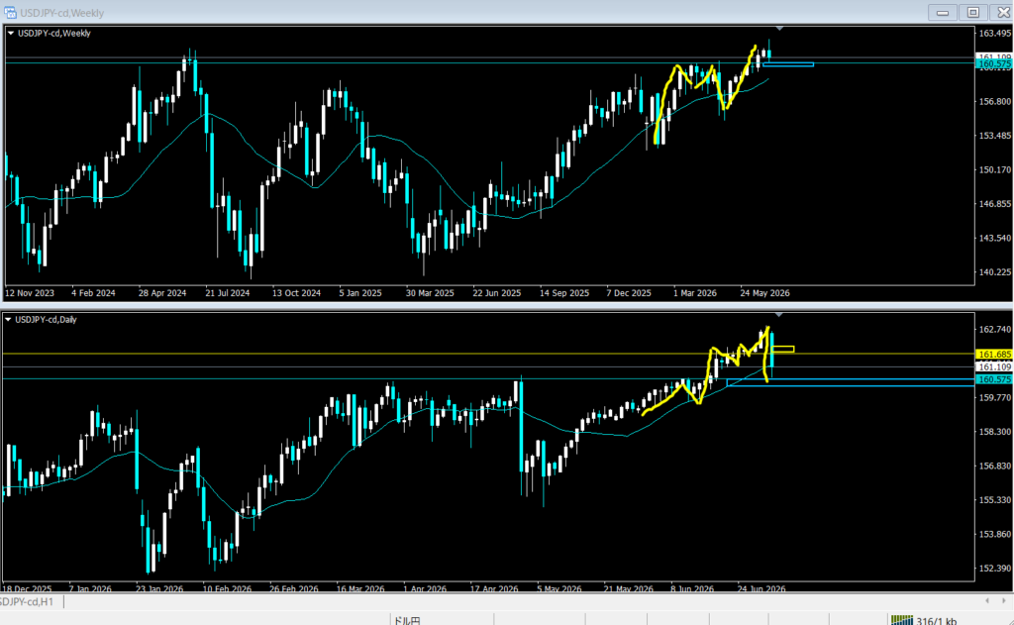
Task: Click the left arrow of the chart tab scroller
Action: (x=987, y=601)
